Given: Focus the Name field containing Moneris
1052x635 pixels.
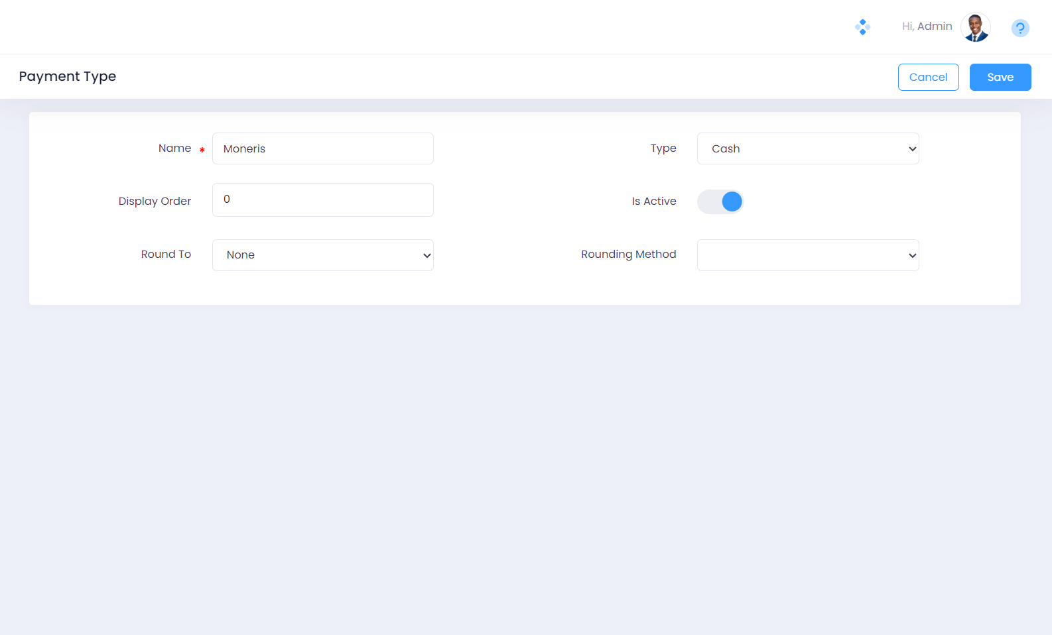Looking at the screenshot, I should click(x=322, y=148).
